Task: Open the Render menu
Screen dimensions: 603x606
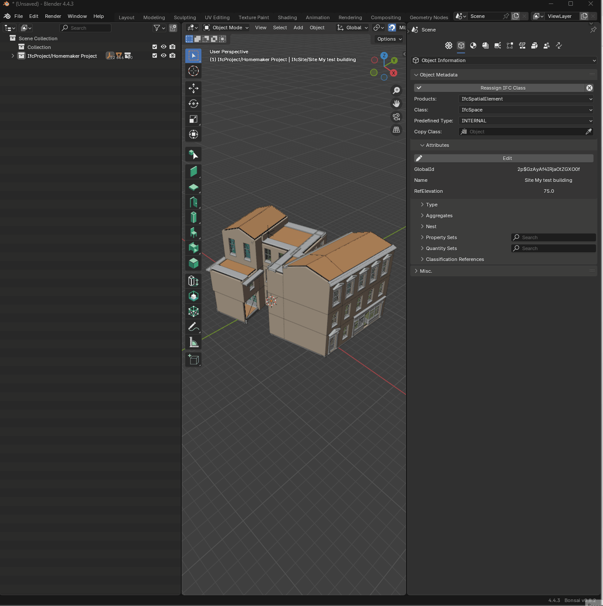Action: (x=53, y=16)
